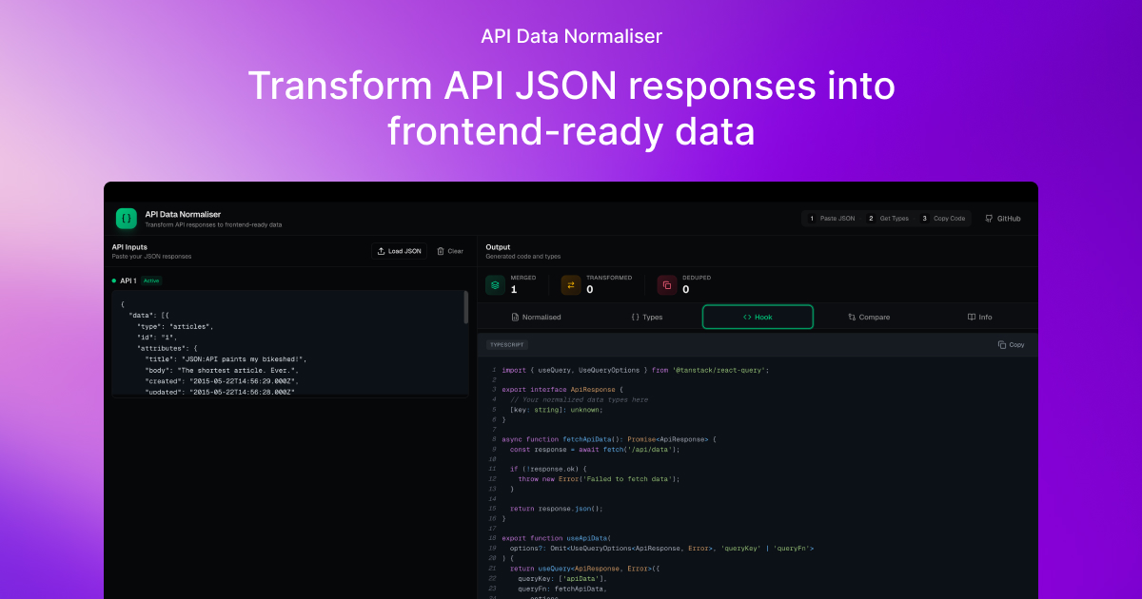This screenshot has width=1142, height=599.
Task: Click the queryKey: ['apiData'] line
Action: pos(562,578)
